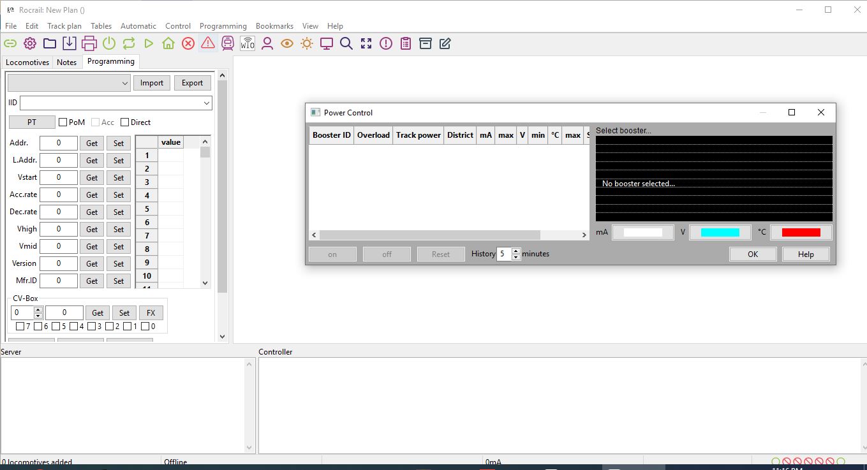Screen dimensions: 867x470
Task: Decrease the CV-Box number spinner
Action: 38,316
